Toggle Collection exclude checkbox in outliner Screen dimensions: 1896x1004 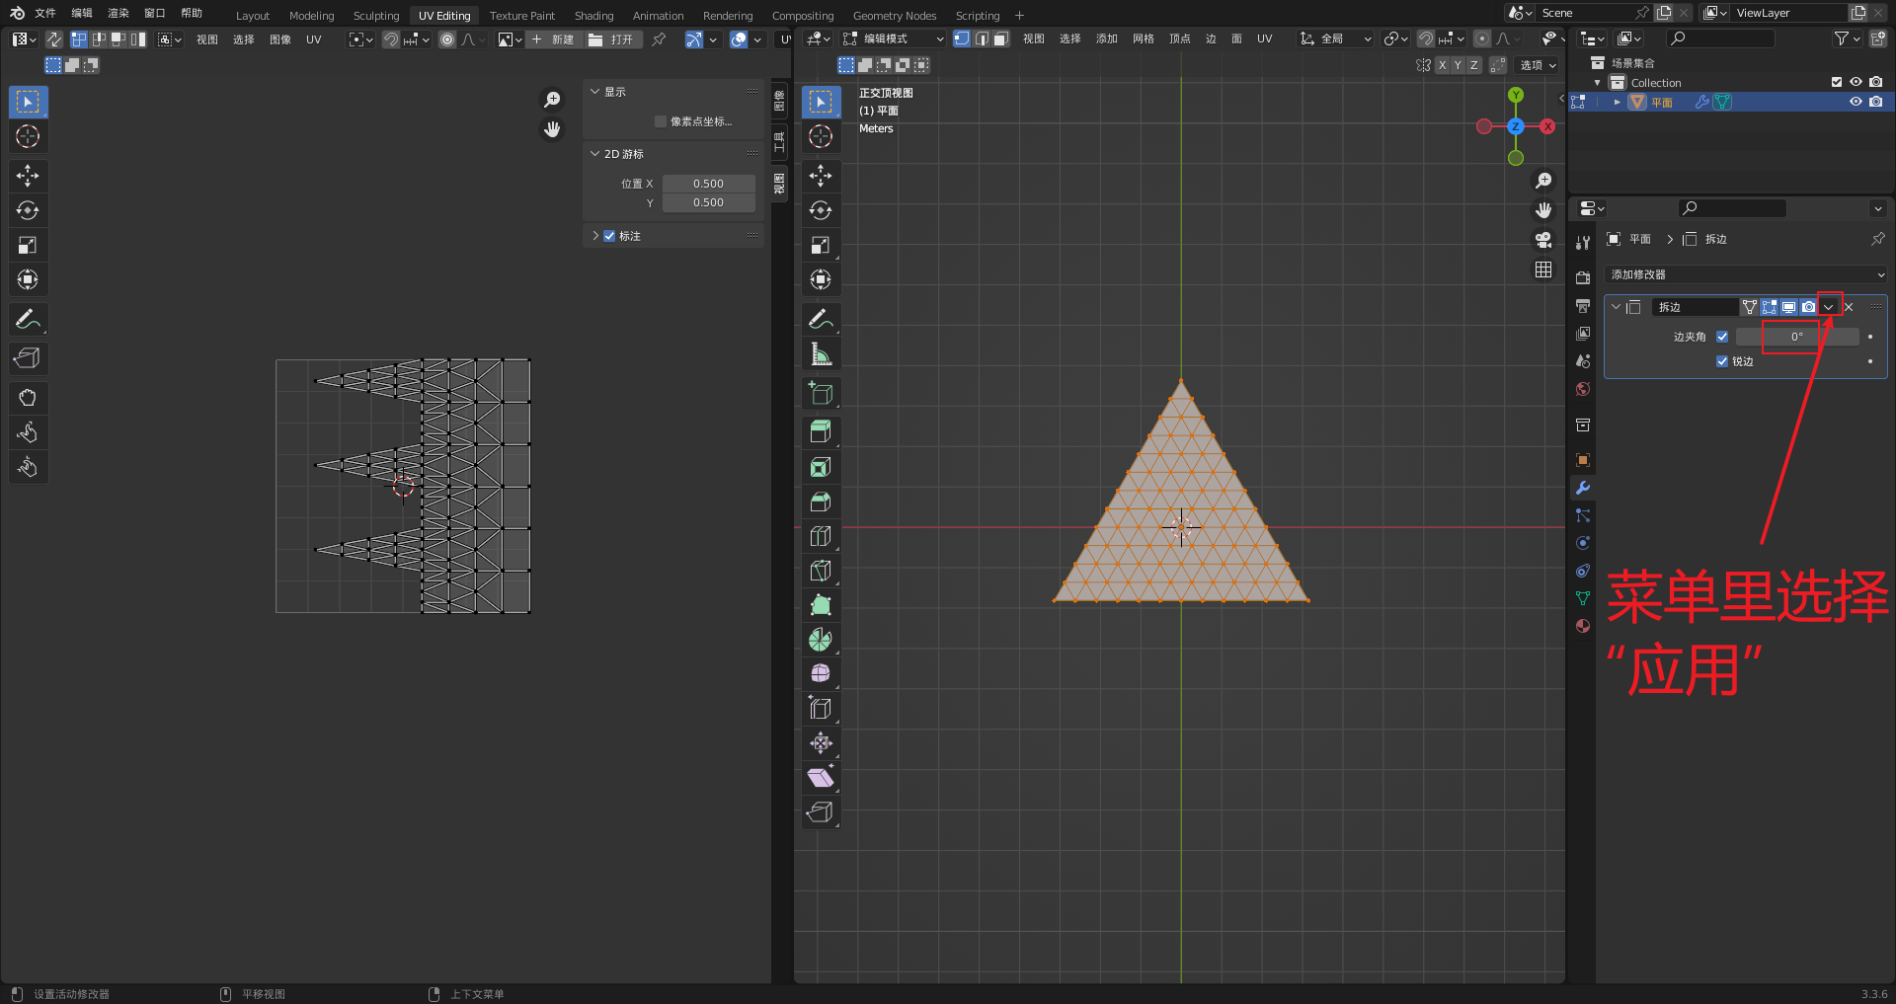[1837, 83]
